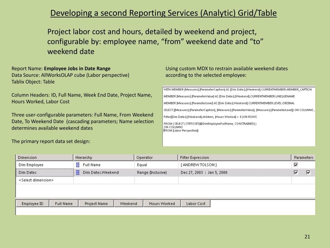Click the Filter Expression column header
Screen dimensions: 330x248
235,158
